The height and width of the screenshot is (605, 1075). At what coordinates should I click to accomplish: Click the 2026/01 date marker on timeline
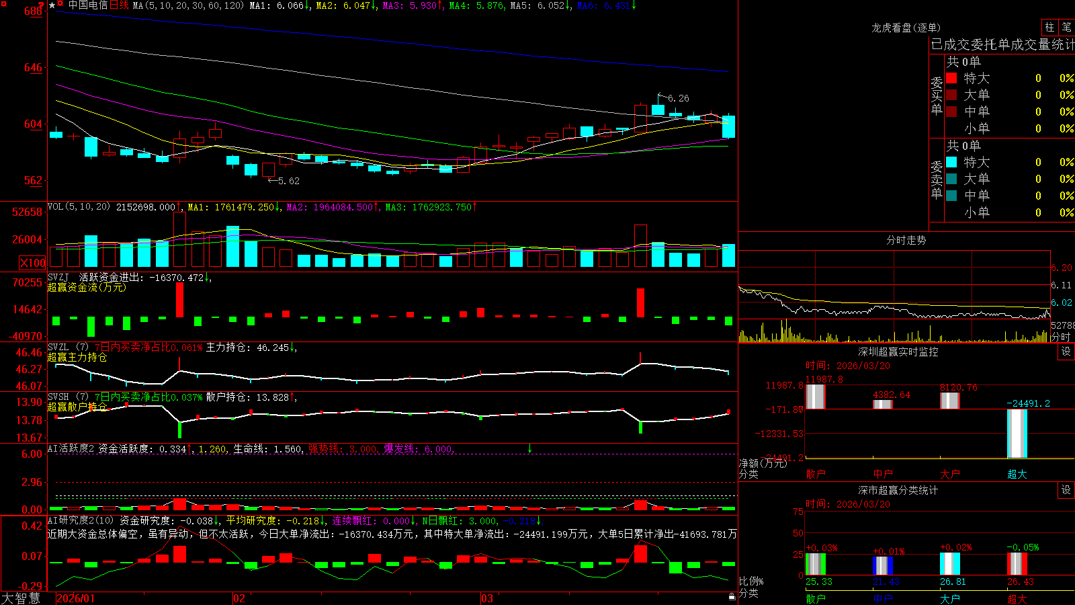point(76,598)
